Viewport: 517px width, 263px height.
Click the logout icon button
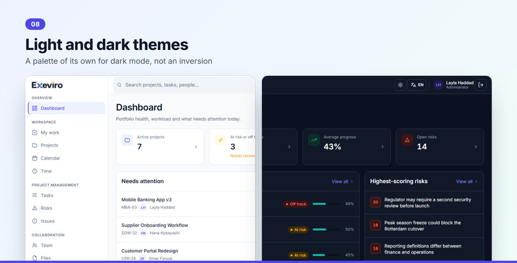pyautogui.click(x=481, y=85)
